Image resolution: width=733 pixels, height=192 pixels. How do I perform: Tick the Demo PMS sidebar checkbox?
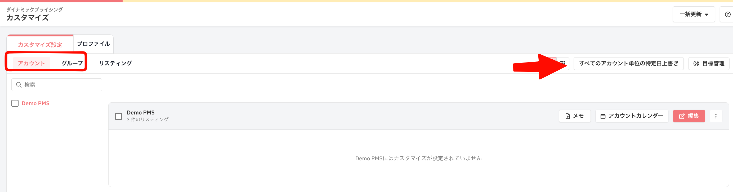pyautogui.click(x=15, y=103)
